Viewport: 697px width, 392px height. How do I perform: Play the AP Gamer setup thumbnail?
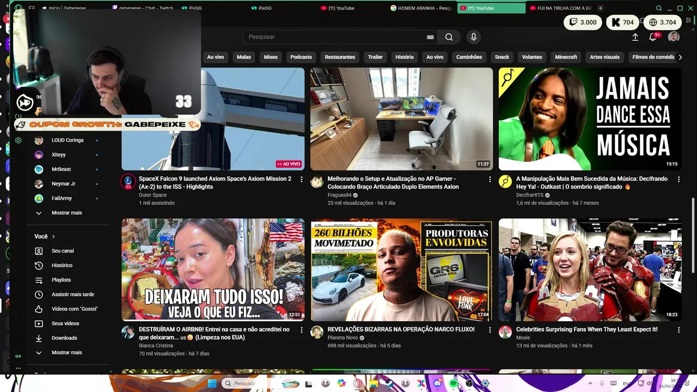(401, 119)
